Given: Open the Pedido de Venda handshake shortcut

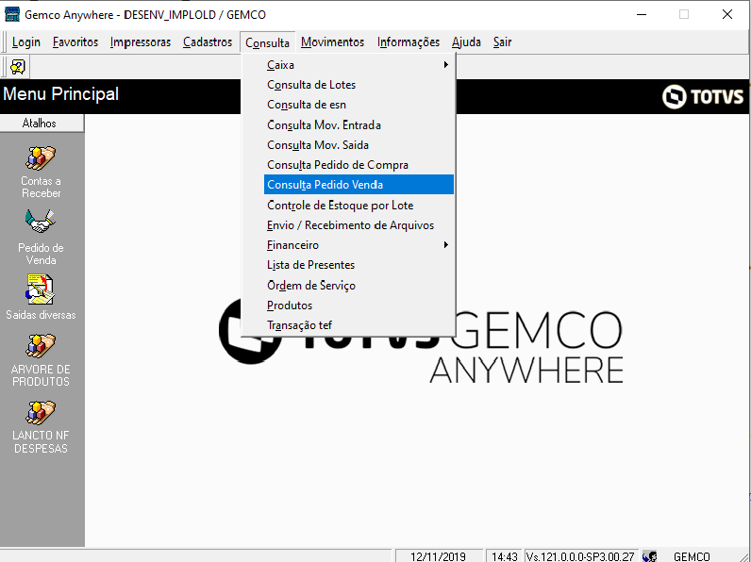Looking at the screenshot, I should pos(41,222).
